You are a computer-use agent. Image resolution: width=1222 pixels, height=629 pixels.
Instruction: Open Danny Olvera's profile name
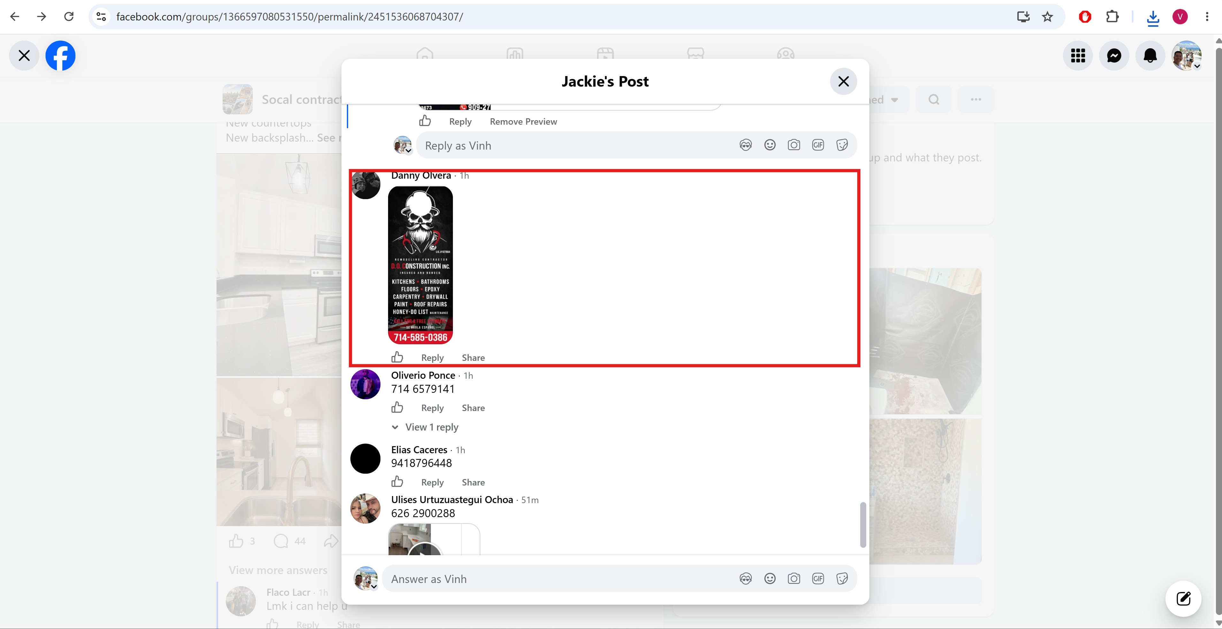pyautogui.click(x=421, y=175)
